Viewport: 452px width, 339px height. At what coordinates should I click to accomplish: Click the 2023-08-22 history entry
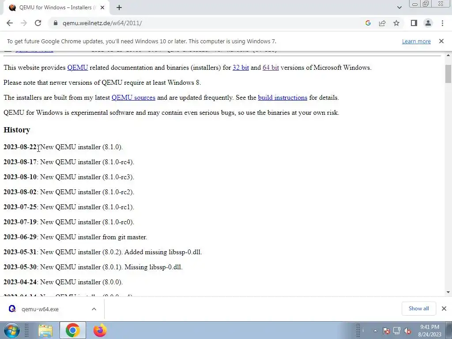tap(63, 147)
